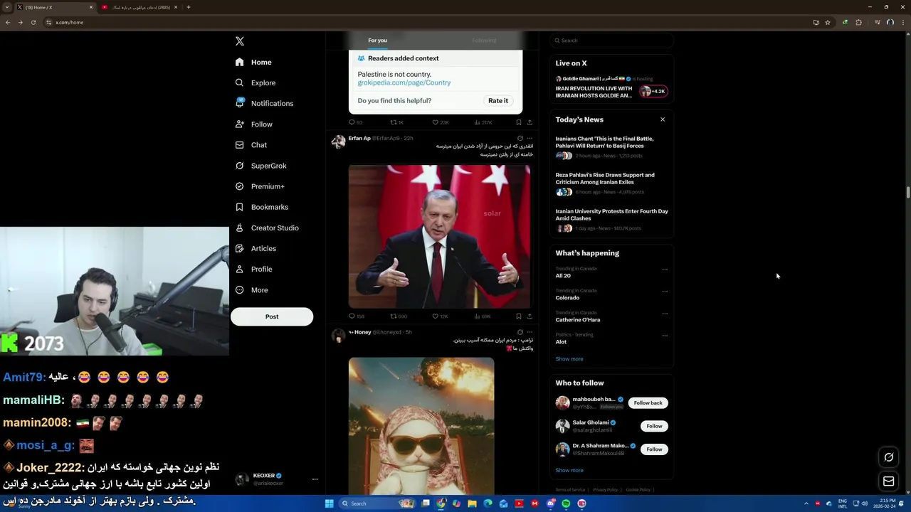Open Articles in the sidebar
The image size is (911, 512).
click(x=256, y=248)
